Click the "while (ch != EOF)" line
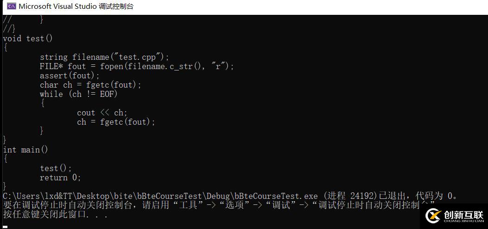Image resolution: width=488 pixels, height=229 pixels. click(x=79, y=94)
